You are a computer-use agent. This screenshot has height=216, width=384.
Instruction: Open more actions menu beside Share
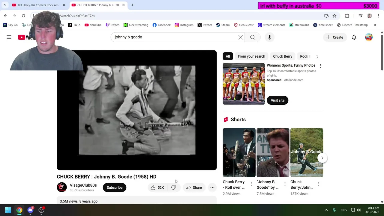tap(212, 187)
